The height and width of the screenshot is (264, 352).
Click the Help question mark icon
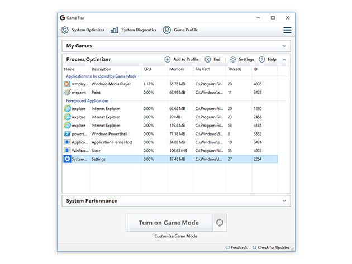pos(261,59)
